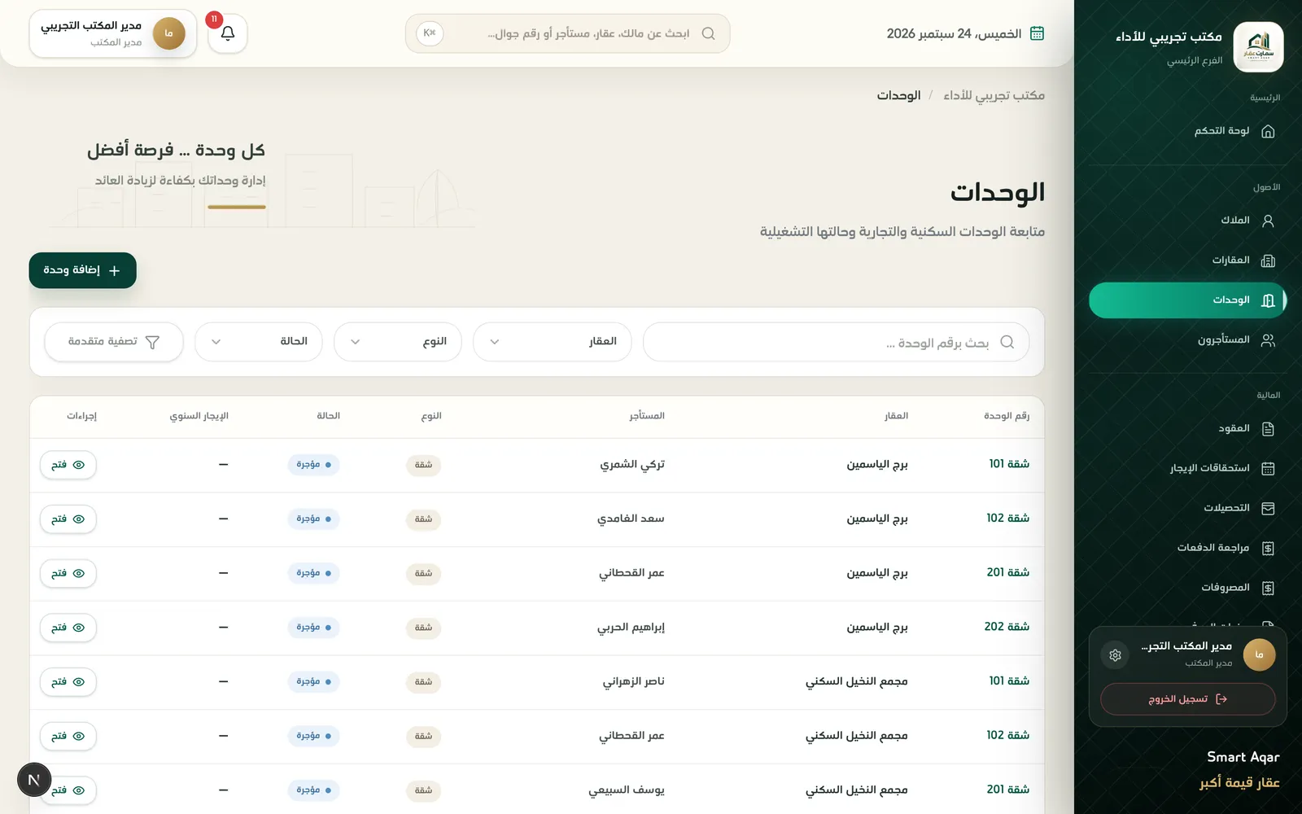1302x814 pixels.
Task: Click the person icon for الملاك
Action: point(1268,221)
